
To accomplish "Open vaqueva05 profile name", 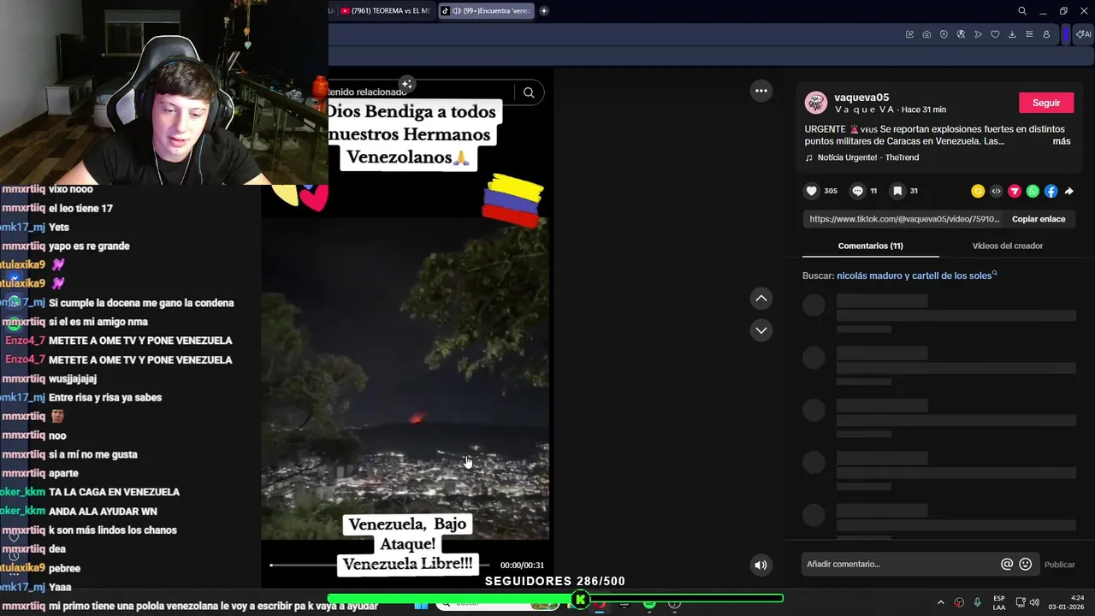I will 861,98.
